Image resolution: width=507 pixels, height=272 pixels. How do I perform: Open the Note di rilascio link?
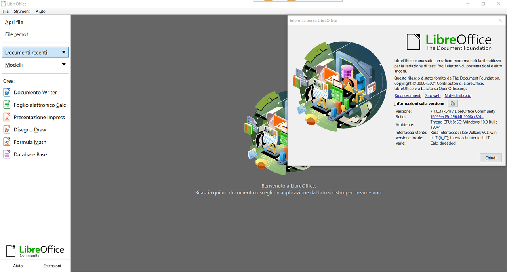(458, 95)
